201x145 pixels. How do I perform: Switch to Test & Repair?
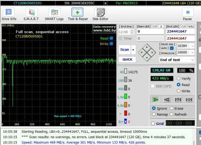78,14
